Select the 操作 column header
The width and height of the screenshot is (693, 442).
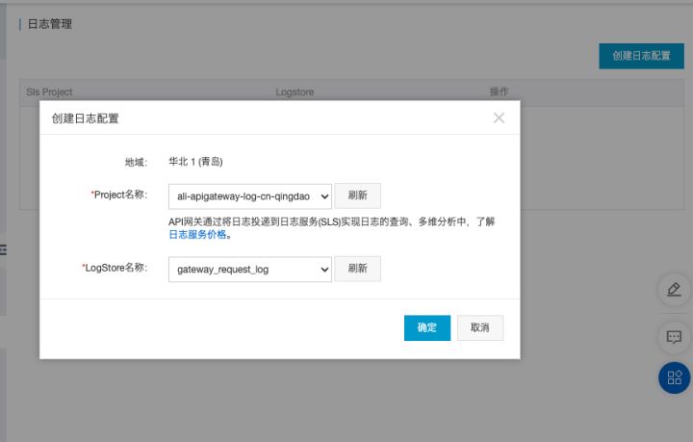[x=499, y=91]
